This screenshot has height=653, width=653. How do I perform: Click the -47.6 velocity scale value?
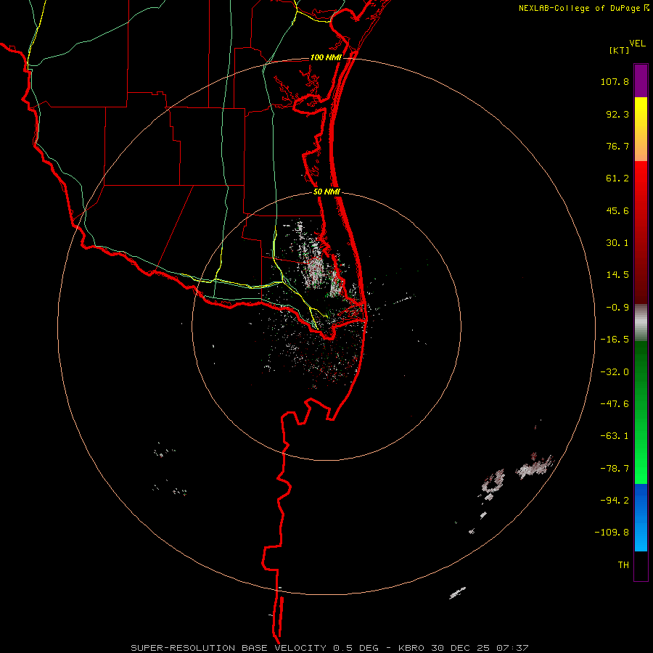tap(615, 404)
